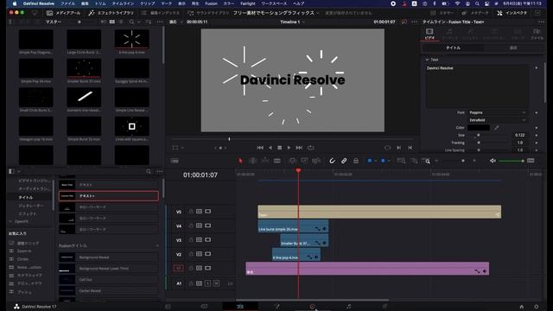The image size is (553, 311).
Task: Select the trim edit mode tool
Action: tap(252, 161)
